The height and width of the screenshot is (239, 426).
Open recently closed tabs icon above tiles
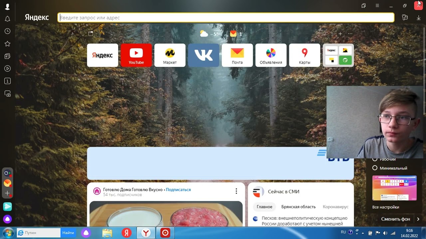coord(91,34)
